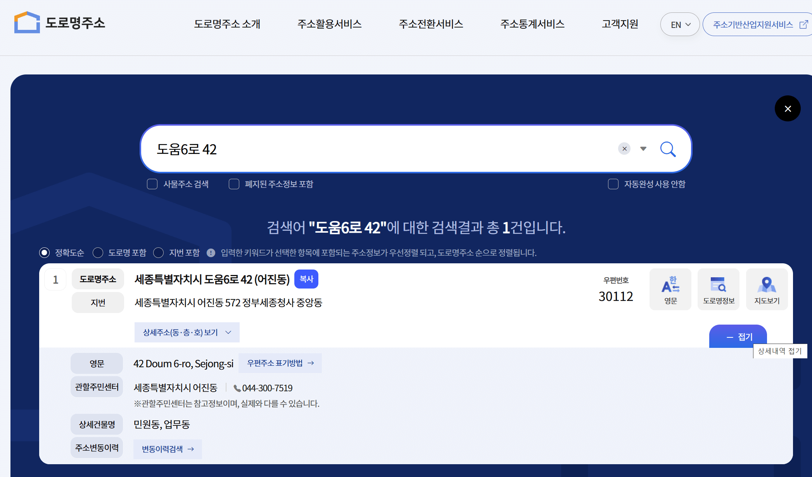This screenshot has height=477, width=812.
Task: Select the 도로명 포함 radio button
Action: (x=98, y=253)
